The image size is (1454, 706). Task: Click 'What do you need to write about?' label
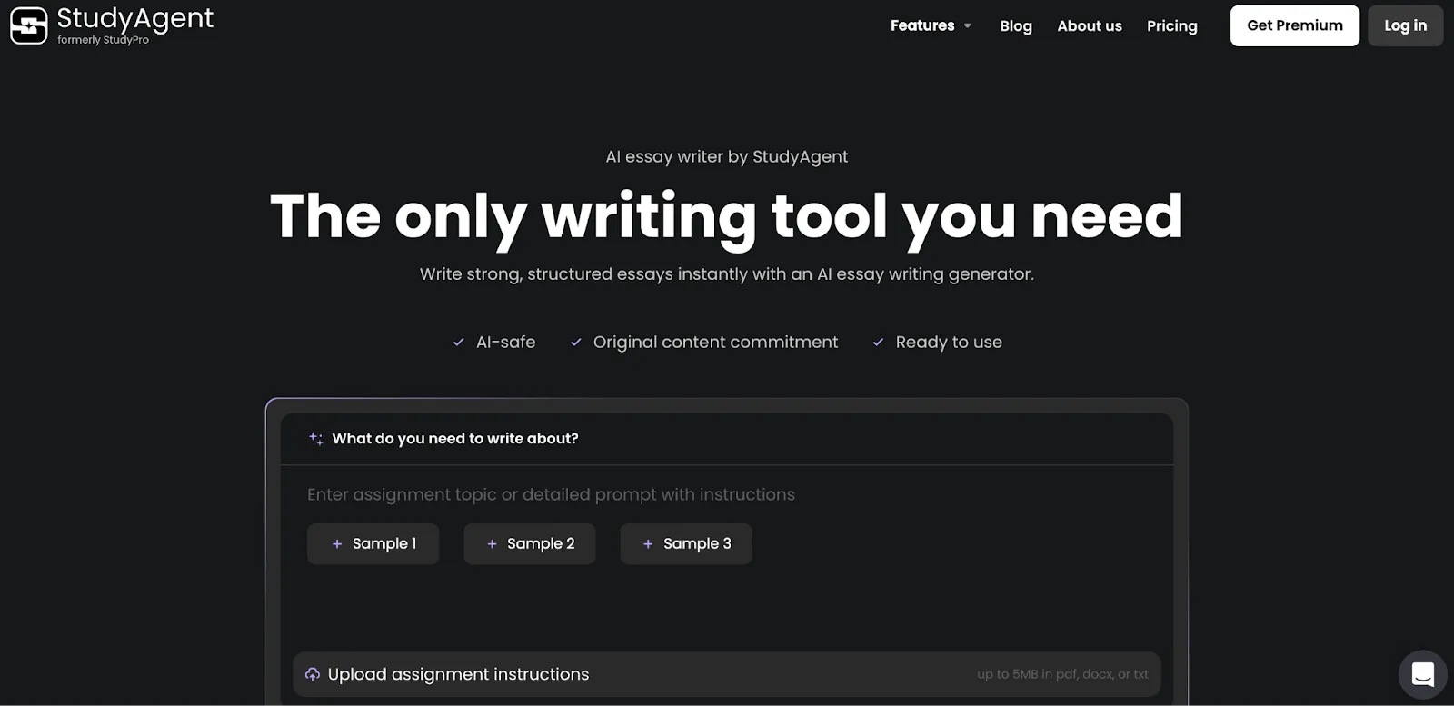455,438
